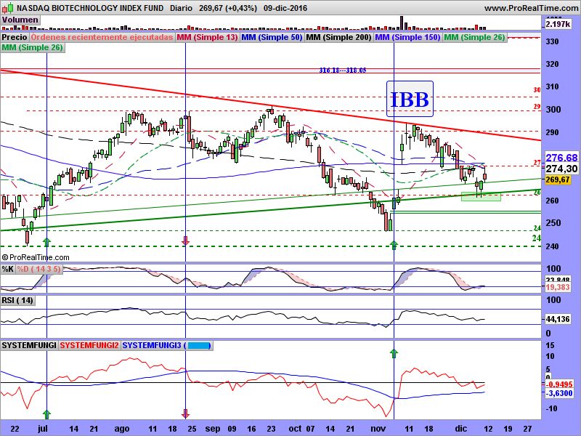Image resolution: width=581 pixels, height=436 pixels.
Task: Select the Precio panel label
Action: (15, 37)
